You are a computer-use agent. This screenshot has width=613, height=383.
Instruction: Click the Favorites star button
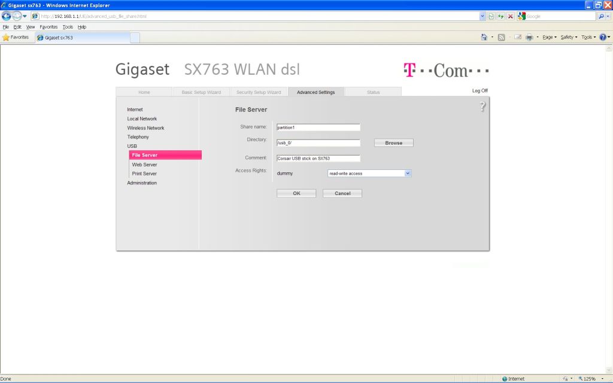click(x=16, y=38)
